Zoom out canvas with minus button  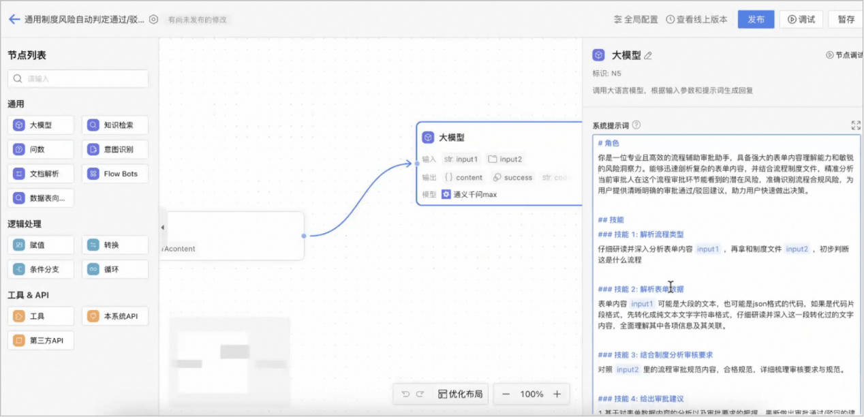click(x=506, y=394)
